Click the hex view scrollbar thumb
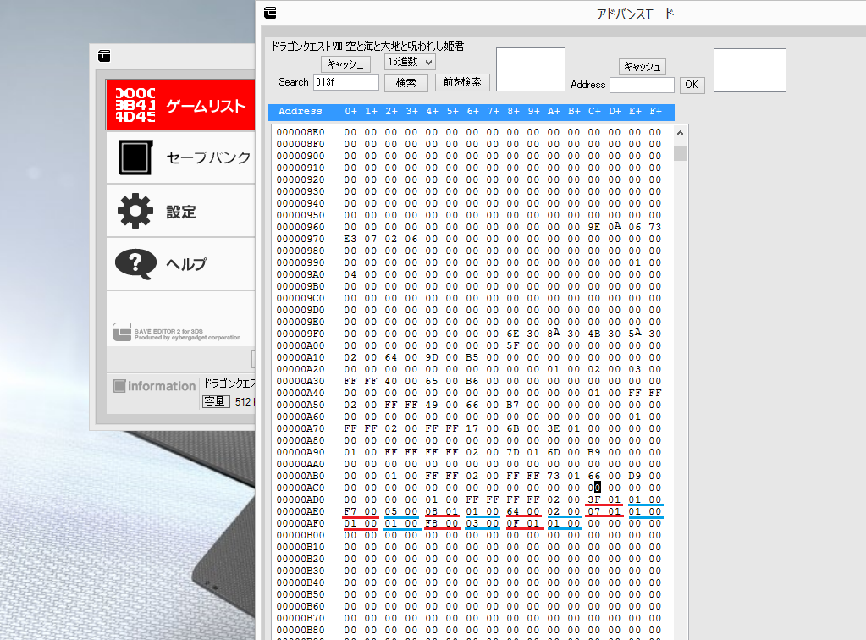The image size is (866, 640). [681, 153]
